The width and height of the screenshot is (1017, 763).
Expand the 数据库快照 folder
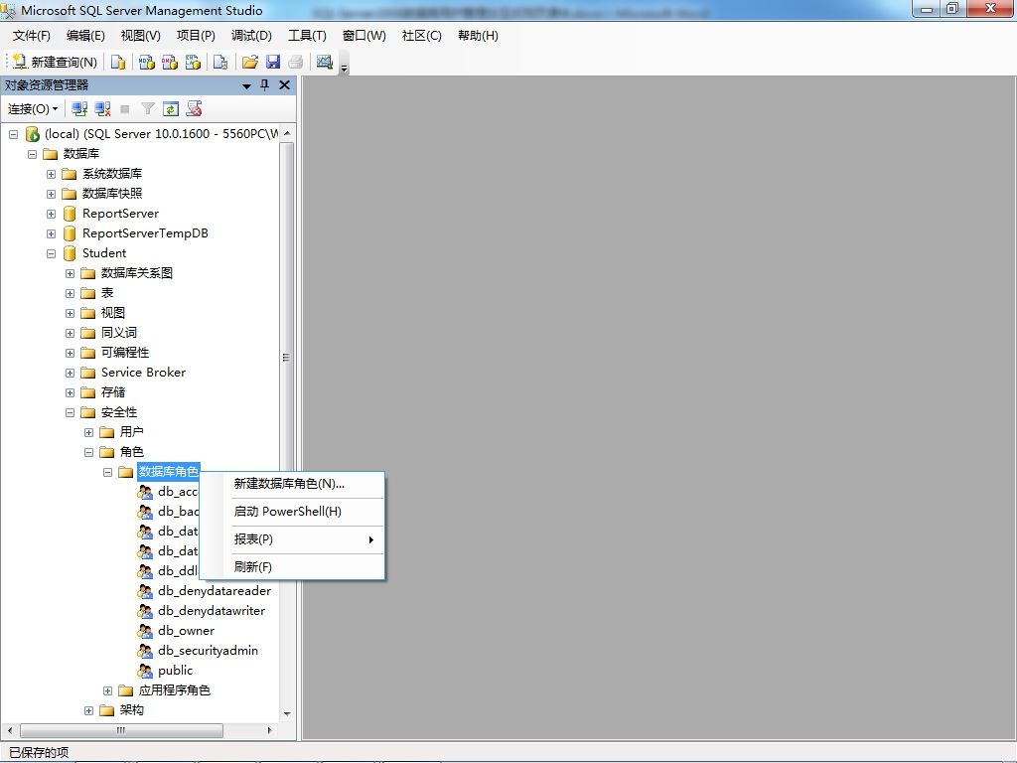point(51,194)
